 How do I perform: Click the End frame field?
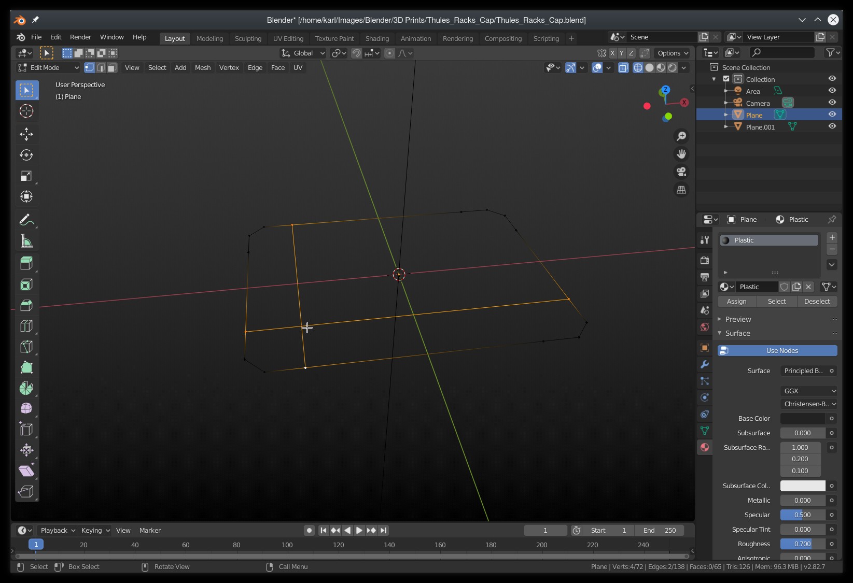pyautogui.click(x=660, y=530)
